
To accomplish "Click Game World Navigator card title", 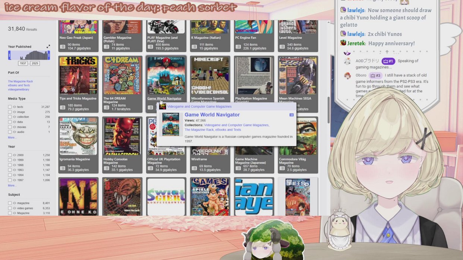I will tap(164, 99).
